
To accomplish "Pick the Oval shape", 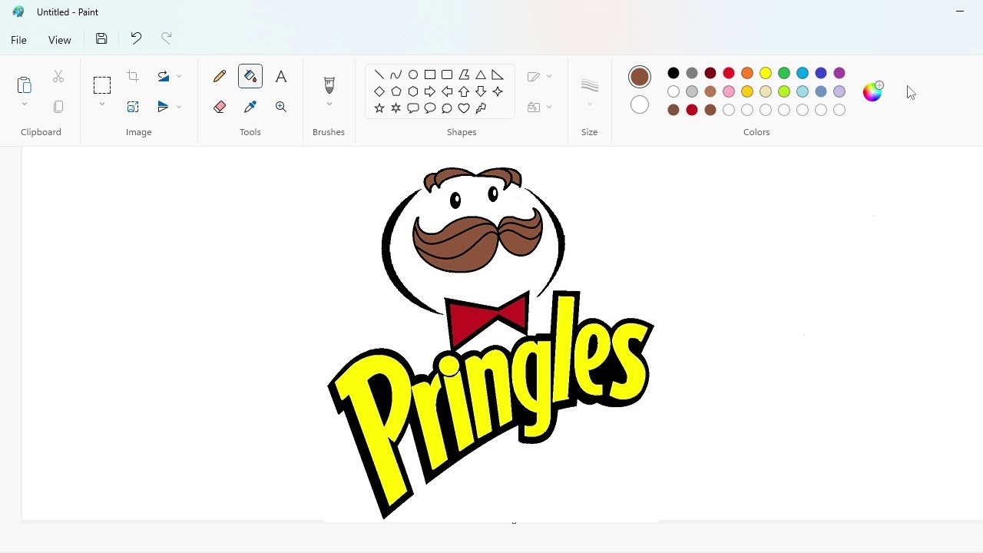I will 413,75.
